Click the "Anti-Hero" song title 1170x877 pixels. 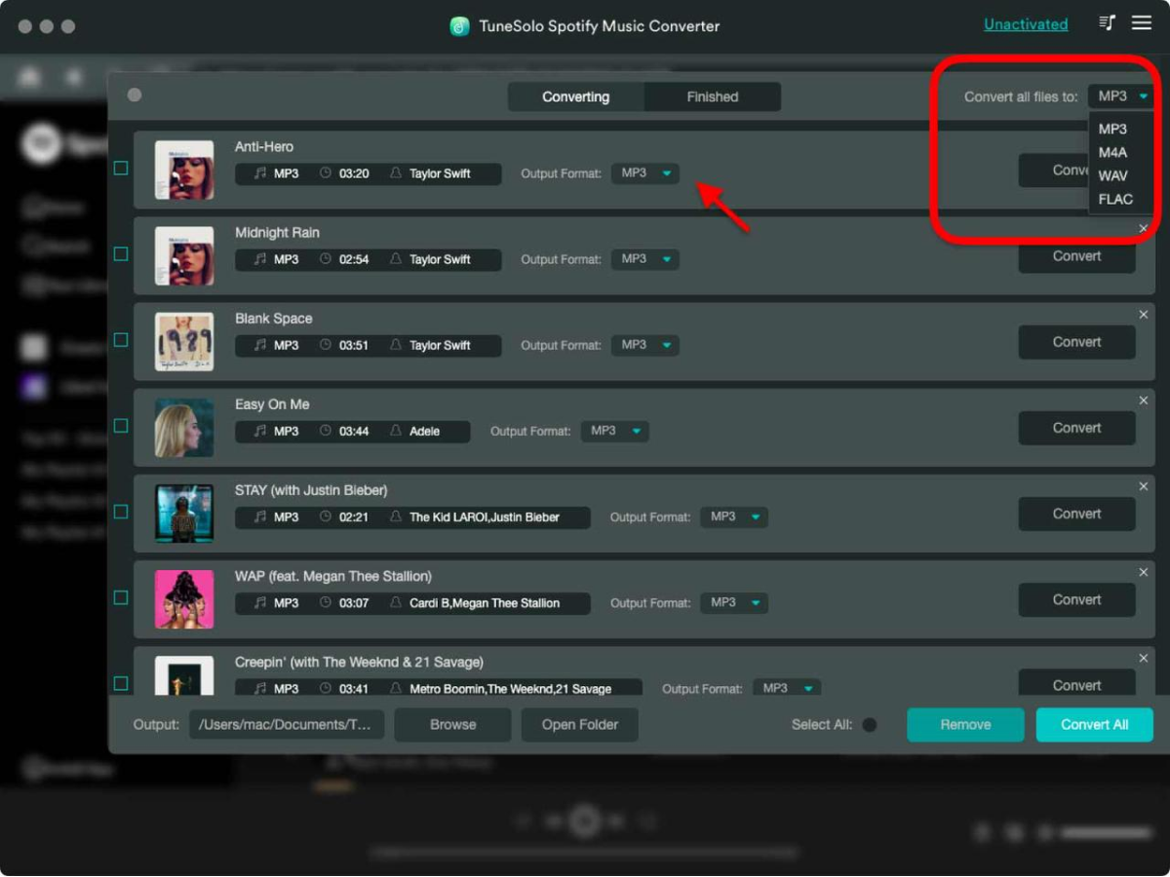[264, 146]
